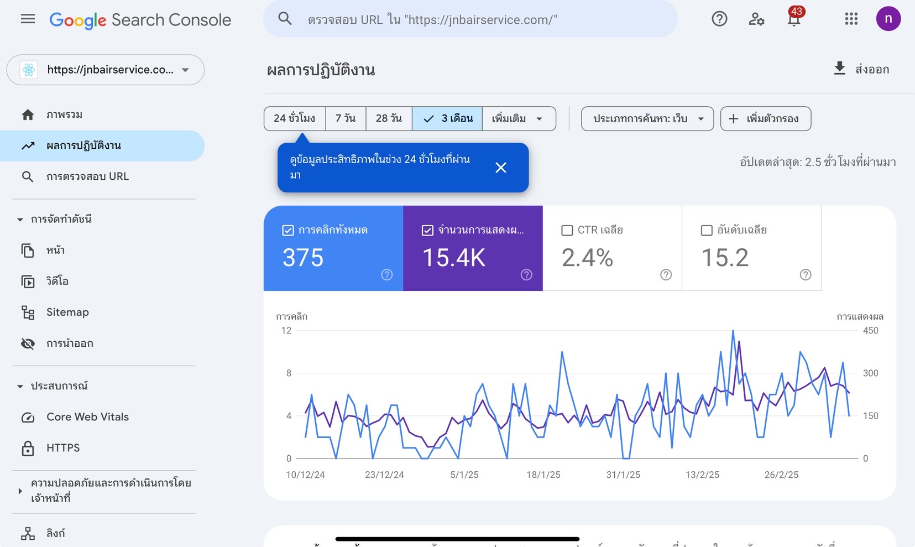Select the 28 days range tab
The height and width of the screenshot is (547, 915).
tap(389, 119)
